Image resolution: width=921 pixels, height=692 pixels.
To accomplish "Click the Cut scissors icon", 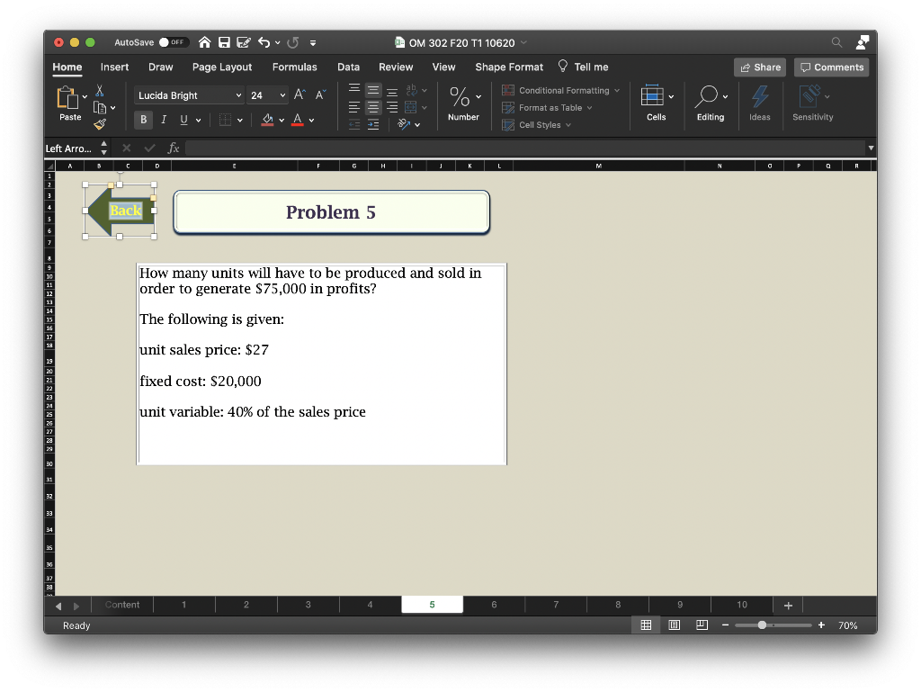I will pyautogui.click(x=100, y=90).
